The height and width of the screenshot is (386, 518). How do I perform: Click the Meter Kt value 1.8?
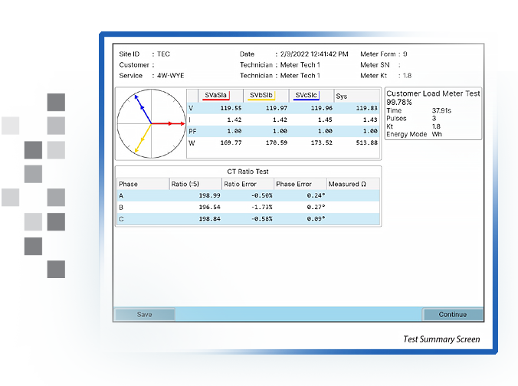tap(407, 75)
